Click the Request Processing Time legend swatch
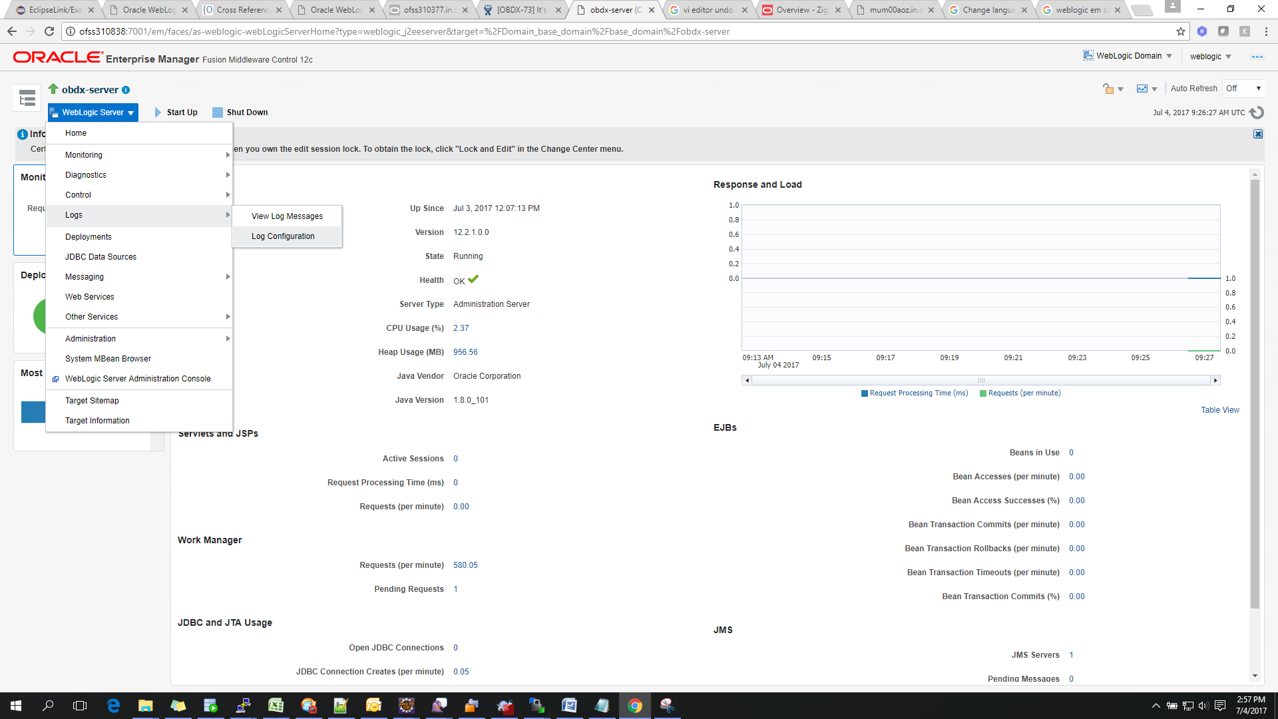Viewport: 1278px width, 719px height. (865, 393)
